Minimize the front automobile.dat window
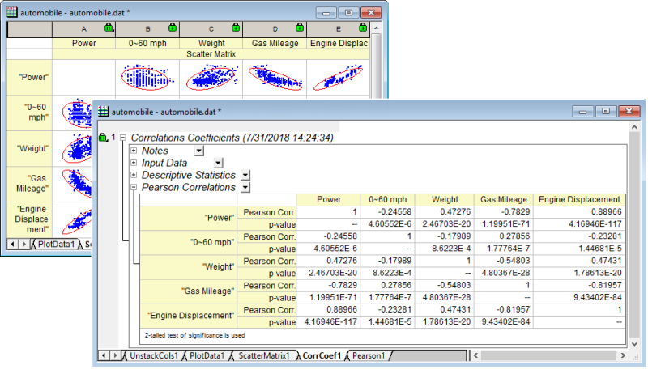The width and height of the screenshot is (648, 370). [582, 111]
